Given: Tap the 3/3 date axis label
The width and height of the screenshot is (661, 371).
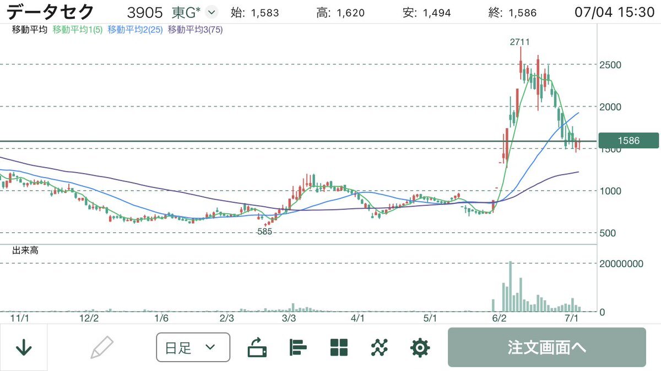Looking at the screenshot, I should (x=289, y=318).
